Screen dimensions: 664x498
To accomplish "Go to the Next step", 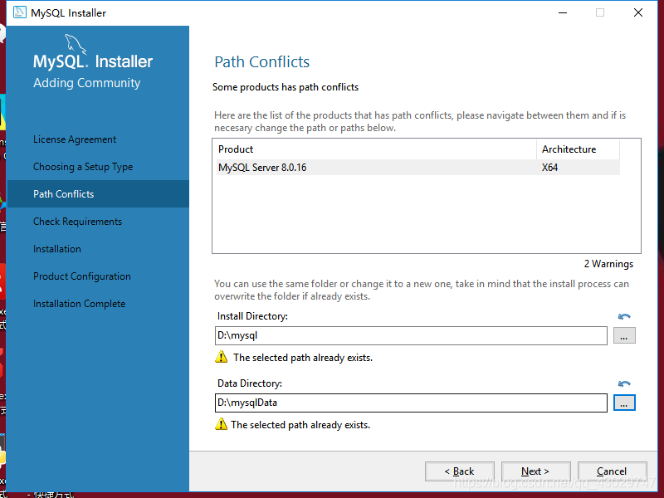I will (x=535, y=471).
